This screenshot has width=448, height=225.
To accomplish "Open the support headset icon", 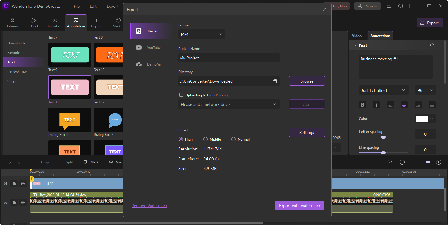I will [401, 6].
